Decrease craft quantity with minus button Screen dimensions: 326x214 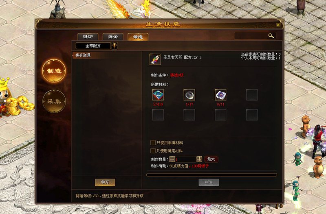pos(172,159)
